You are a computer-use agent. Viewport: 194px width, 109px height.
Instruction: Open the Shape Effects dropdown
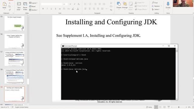pos(141,9)
